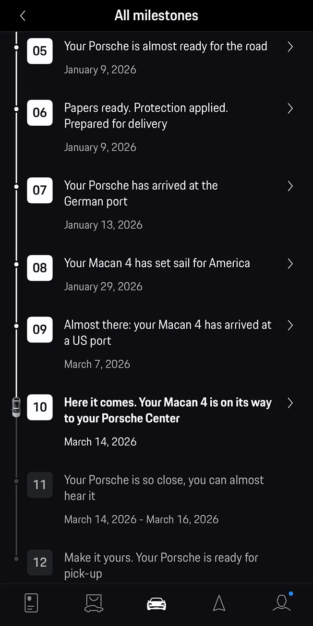
Task: Tap the milestone 08 number badge
Action: pyautogui.click(x=40, y=268)
